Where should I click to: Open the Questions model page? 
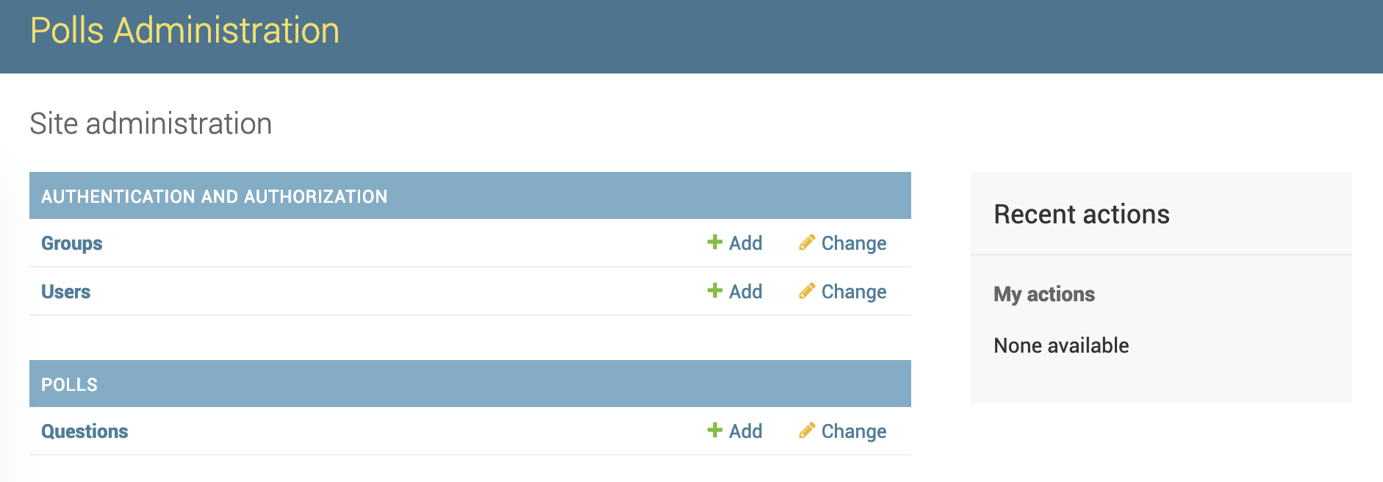point(85,431)
